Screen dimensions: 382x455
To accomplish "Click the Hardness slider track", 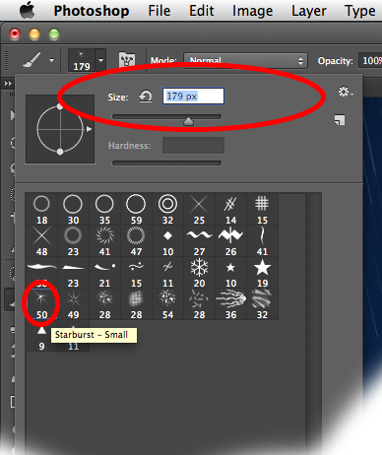I will pos(166,163).
